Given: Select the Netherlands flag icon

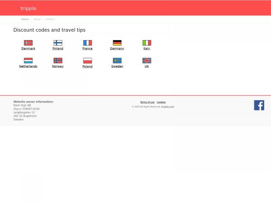Looking at the screenshot, I should (28, 60).
